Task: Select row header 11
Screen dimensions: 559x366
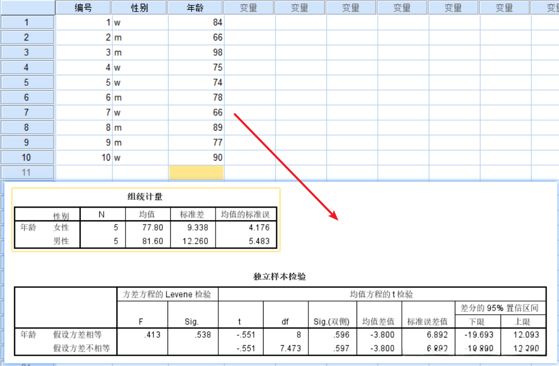Action: (x=27, y=173)
